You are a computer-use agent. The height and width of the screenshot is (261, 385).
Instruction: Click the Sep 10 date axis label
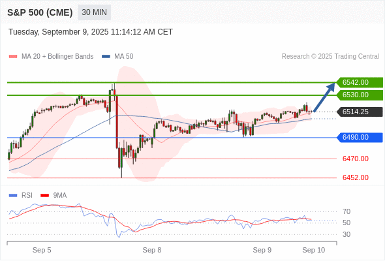click(314, 250)
